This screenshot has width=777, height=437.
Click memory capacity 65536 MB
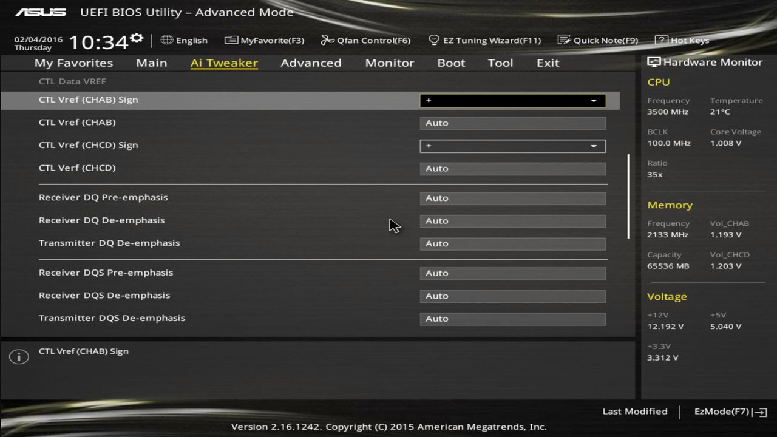pyautogui.click(x=668, y=266)
